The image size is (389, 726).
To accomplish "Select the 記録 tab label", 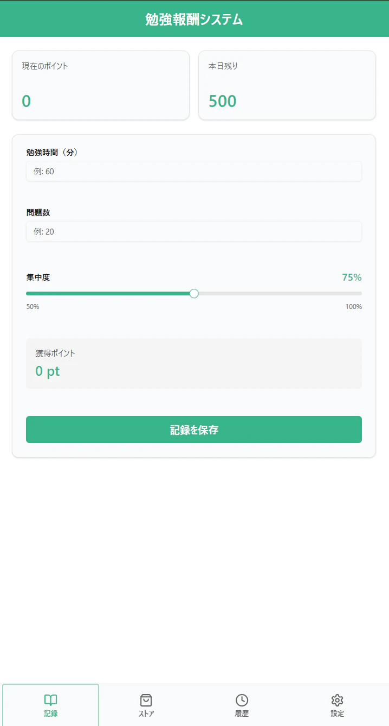I will click(x=51, y=714).
